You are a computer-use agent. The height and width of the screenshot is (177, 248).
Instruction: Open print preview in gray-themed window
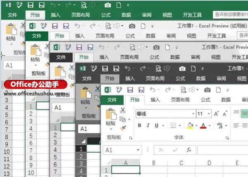133,47
